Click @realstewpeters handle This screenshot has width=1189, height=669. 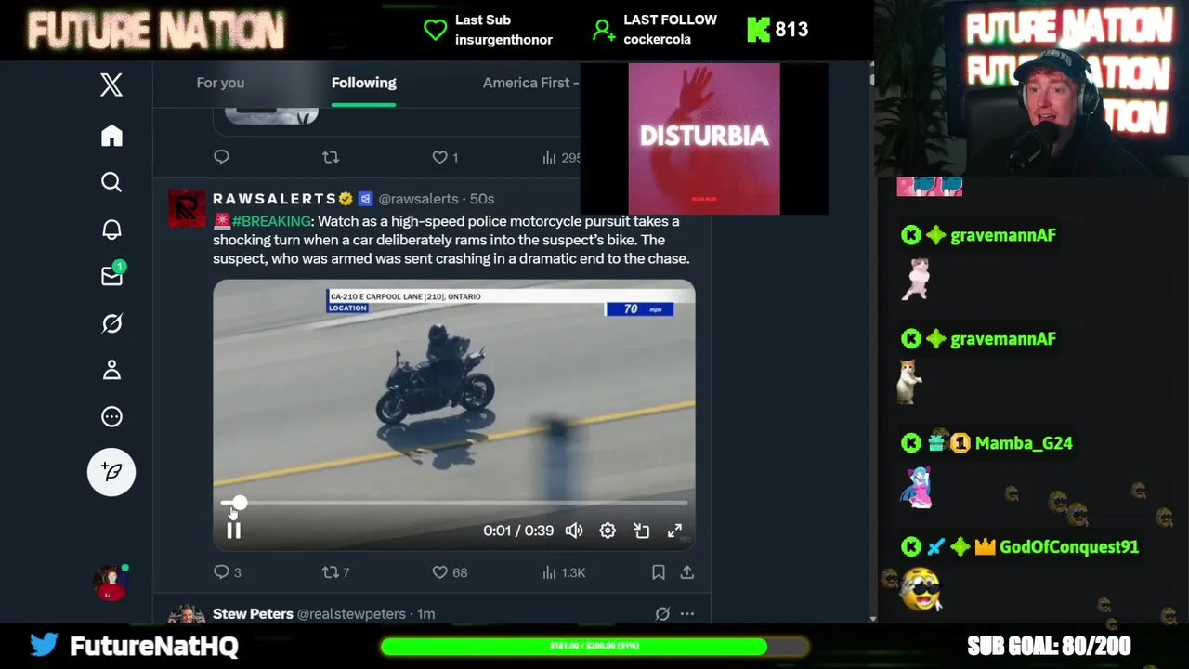tap(351, 614)
